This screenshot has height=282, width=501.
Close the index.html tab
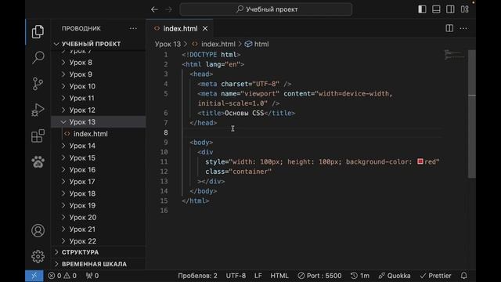205,28
